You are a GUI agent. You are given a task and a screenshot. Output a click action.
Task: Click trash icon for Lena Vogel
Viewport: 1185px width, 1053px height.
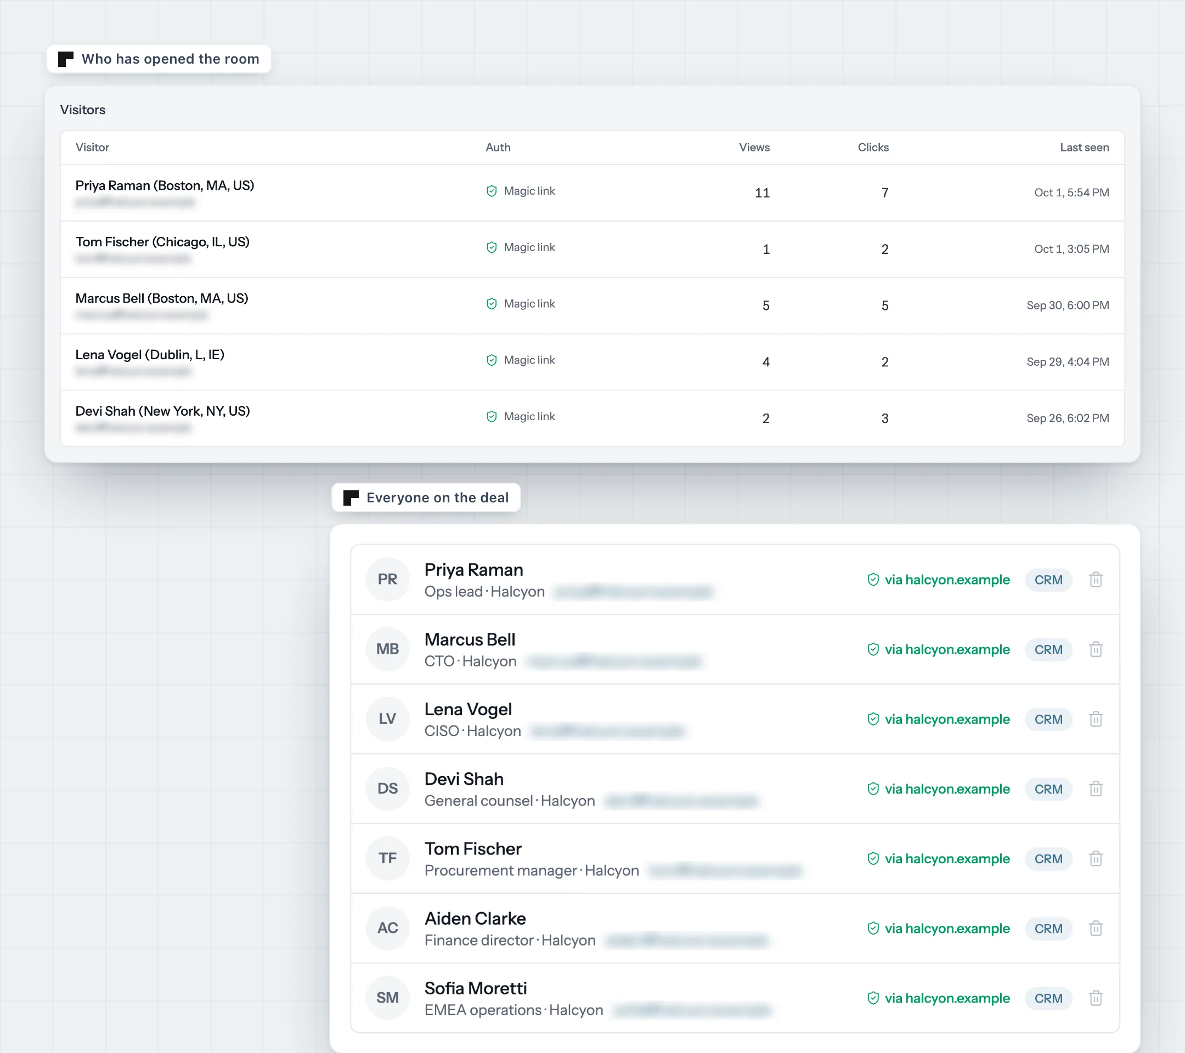tap(1095, 719)
